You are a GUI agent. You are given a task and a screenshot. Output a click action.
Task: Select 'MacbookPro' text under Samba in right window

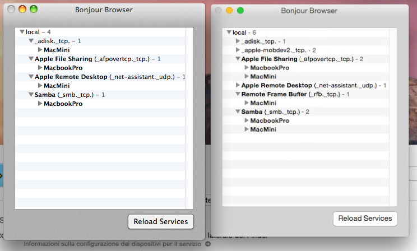[x=270, y=120]
